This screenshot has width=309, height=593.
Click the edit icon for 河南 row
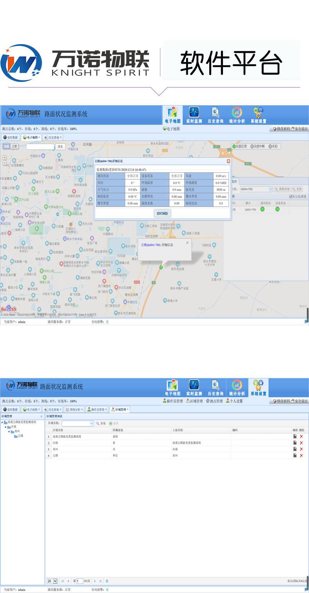tap(295, 443)
